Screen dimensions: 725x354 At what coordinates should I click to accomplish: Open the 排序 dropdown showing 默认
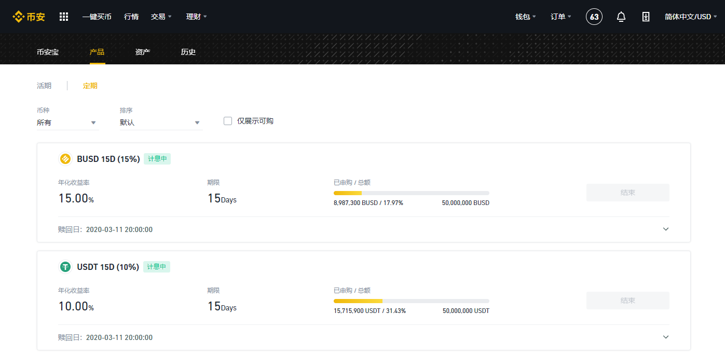(161, 122)
